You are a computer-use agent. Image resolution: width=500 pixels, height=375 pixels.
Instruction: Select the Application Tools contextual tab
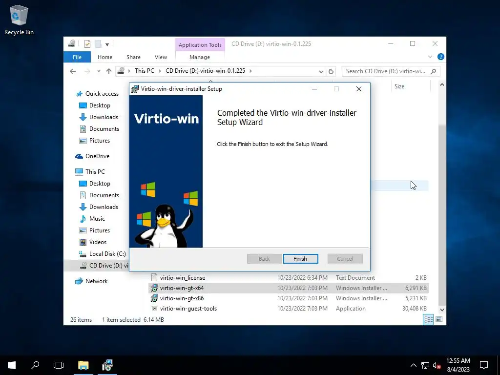click(x=200, y=45)
